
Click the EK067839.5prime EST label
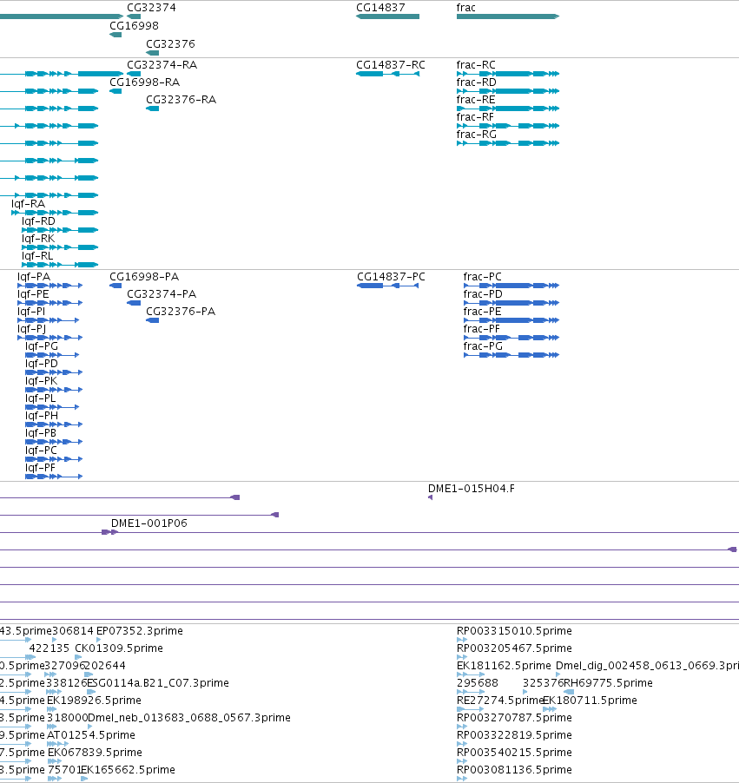click(x=95, y=752)
